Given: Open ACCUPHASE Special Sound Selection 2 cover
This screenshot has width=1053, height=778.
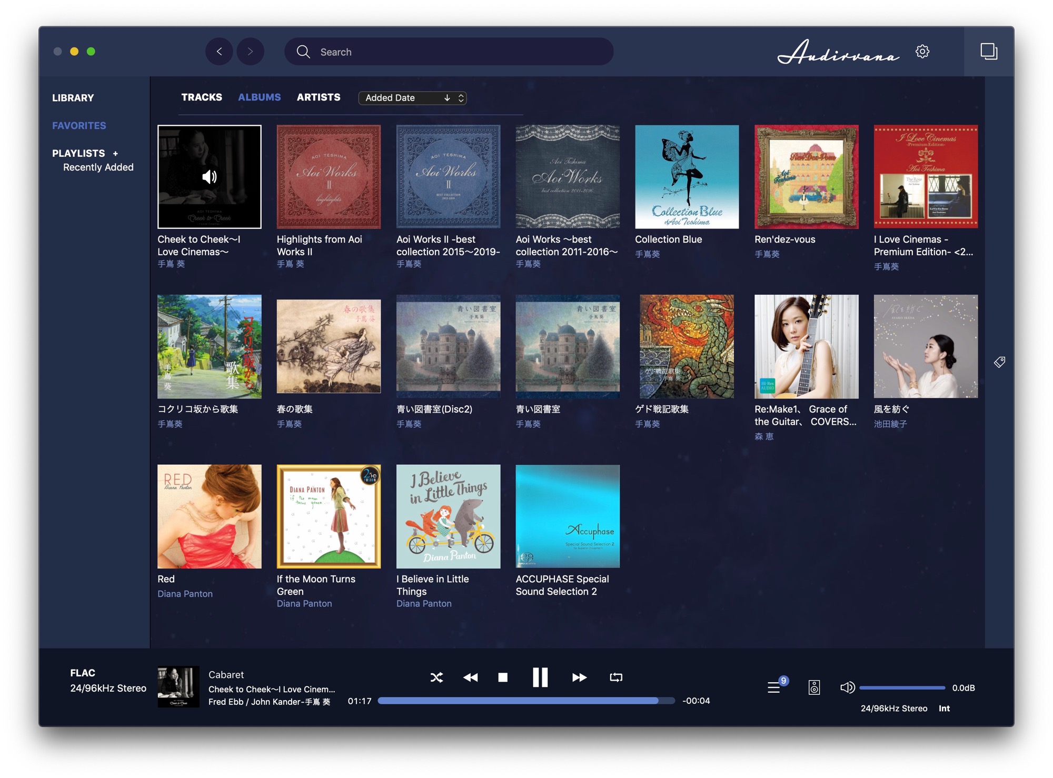Looking at the screenshot, I should [x=568, y=516].
